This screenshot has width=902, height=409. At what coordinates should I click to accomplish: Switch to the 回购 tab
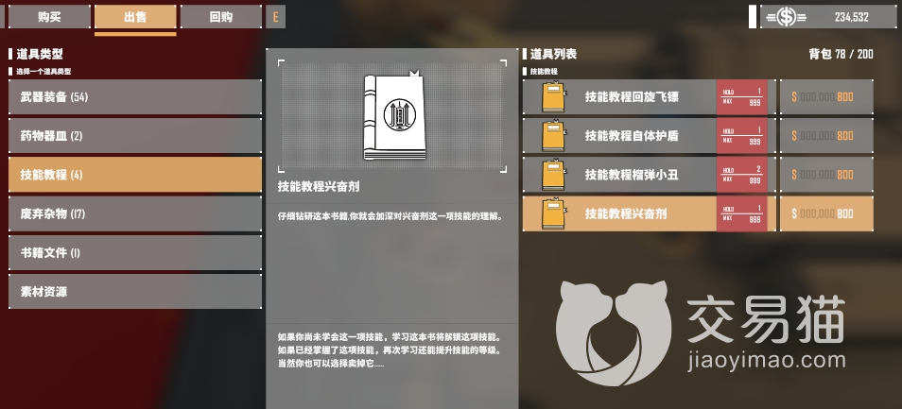221,17
